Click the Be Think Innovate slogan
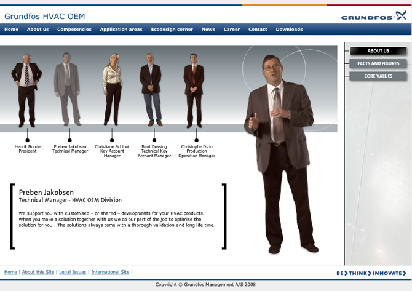The height and width of the screenshot is (291, 412). click(371, 273)
